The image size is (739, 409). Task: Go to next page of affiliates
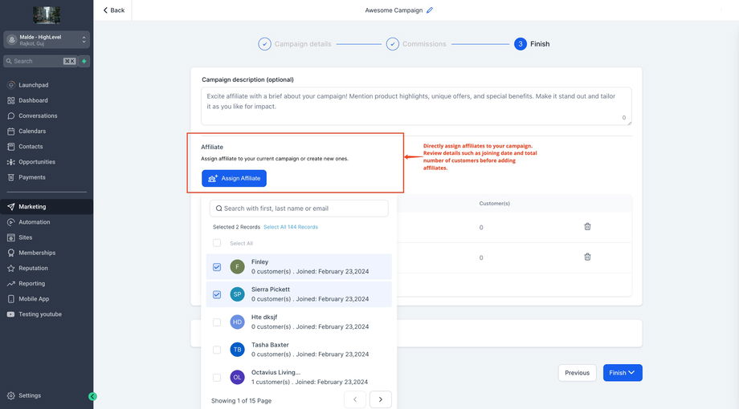pyautogui.click(x=380, y=399)
